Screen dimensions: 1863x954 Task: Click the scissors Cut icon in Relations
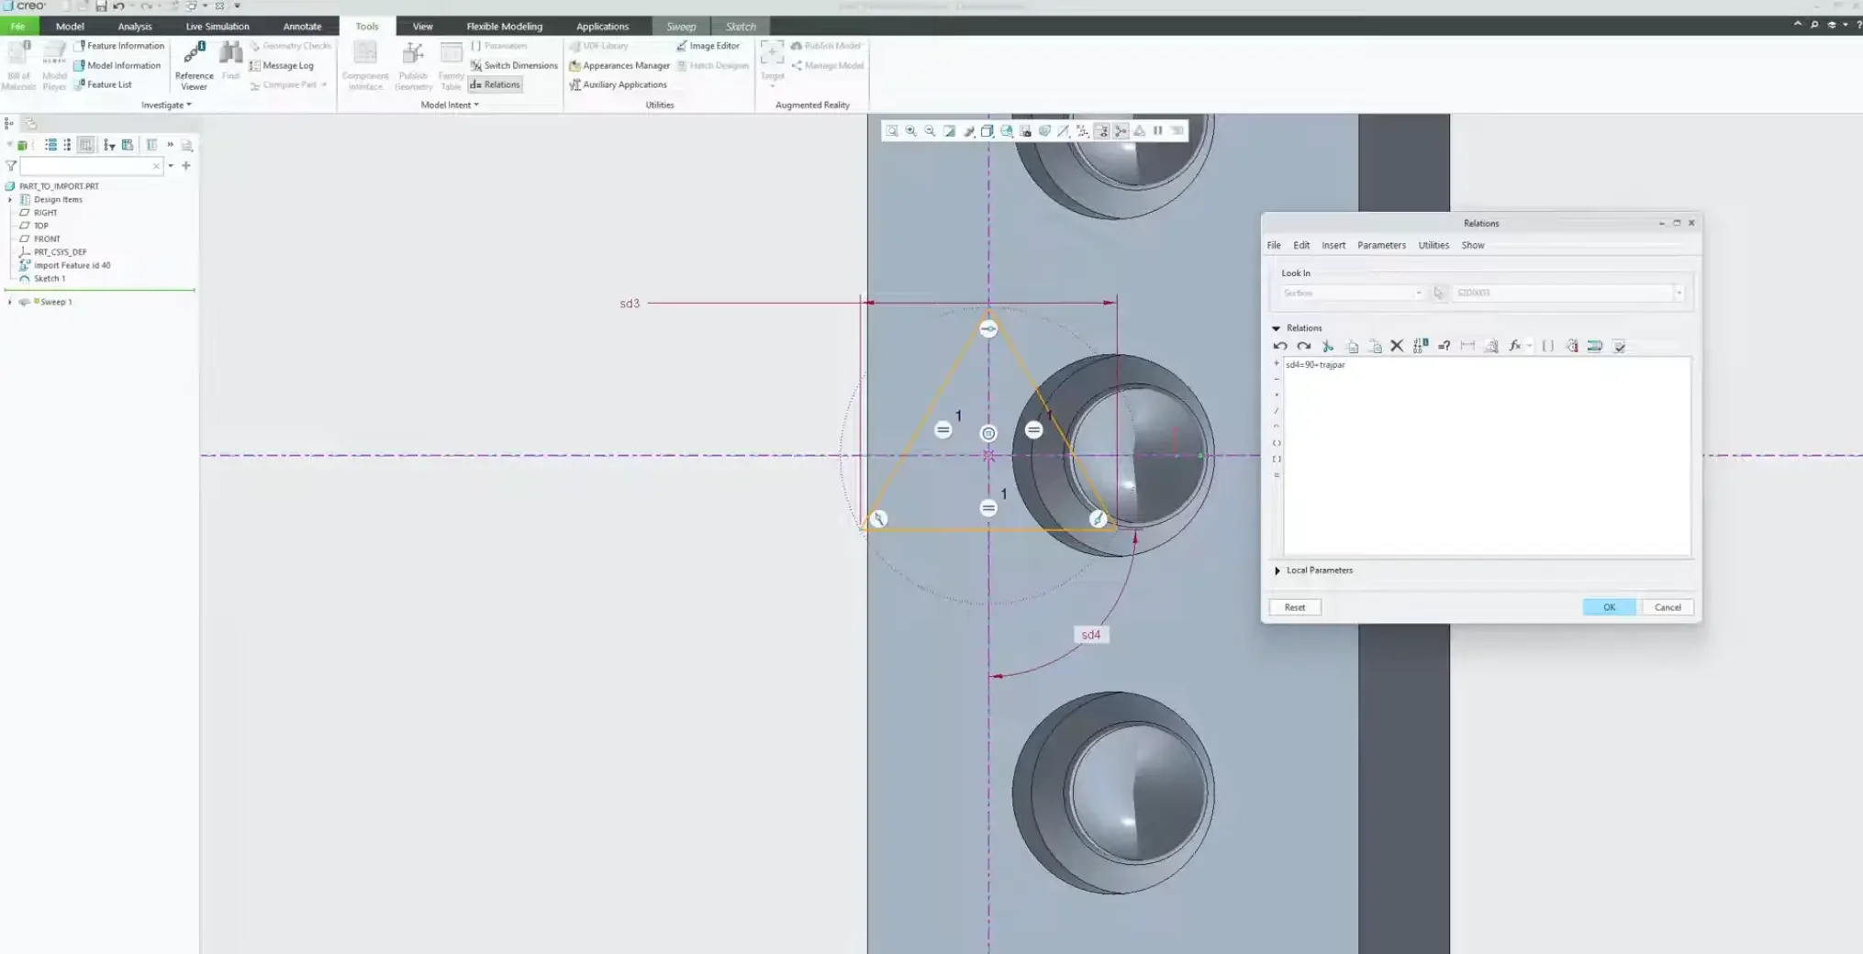(1327, 346)
